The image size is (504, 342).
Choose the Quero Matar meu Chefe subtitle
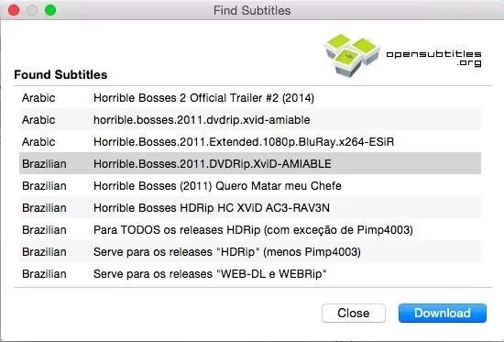(x=250, y=185)
